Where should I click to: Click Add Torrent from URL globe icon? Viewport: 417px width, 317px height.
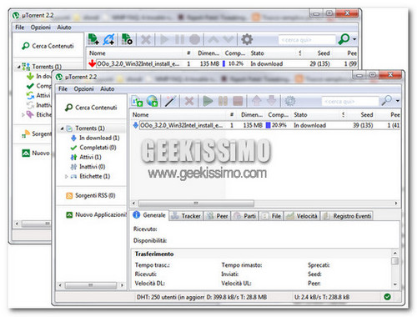click(152, 101)
